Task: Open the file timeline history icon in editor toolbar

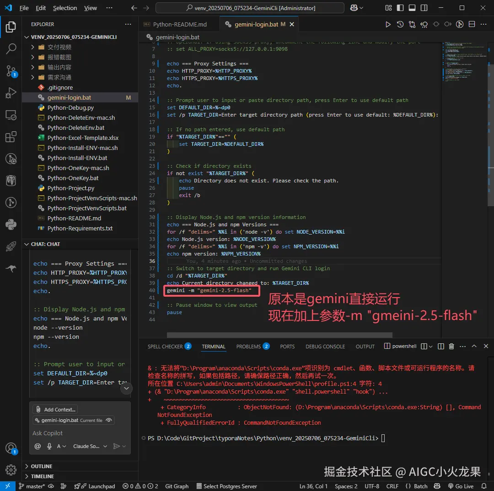Action: (400, 24)
